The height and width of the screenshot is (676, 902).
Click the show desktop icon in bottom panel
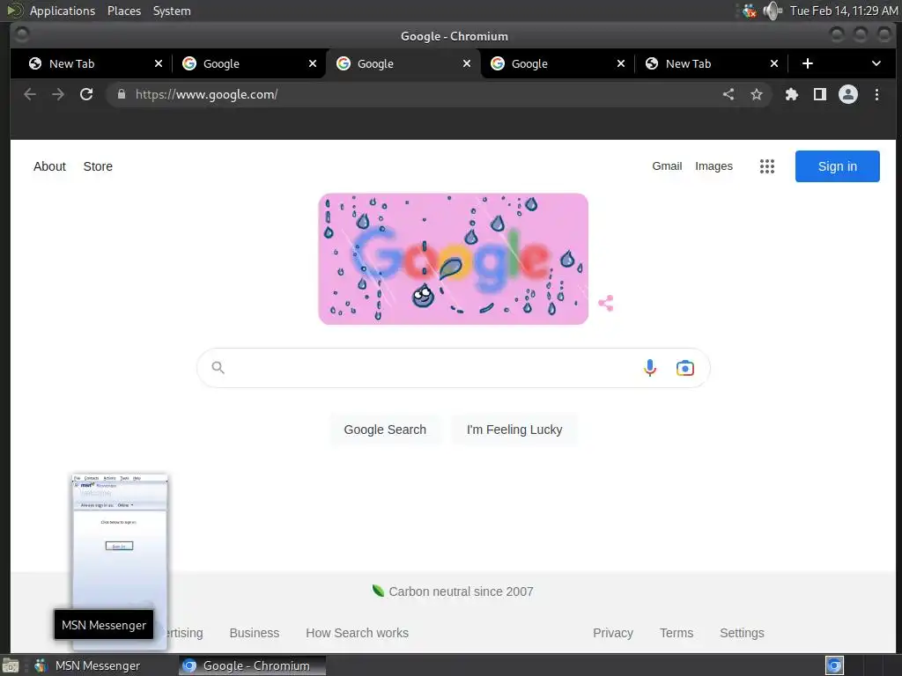pyautogui.click(x=11, y=665)
